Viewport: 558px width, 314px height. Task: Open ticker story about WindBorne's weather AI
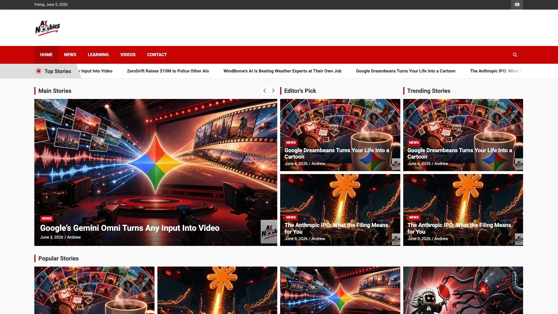click(x=282, y=71)
